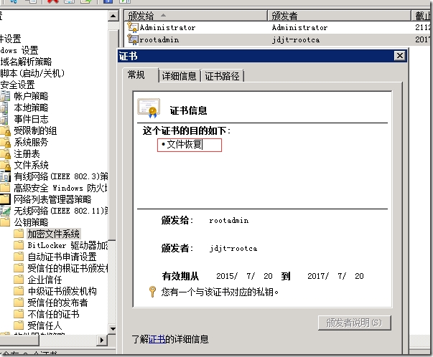This screenshot has width=433, height=357.
Task: Select 受信任人 folder
Action: [x=45, y=325]
